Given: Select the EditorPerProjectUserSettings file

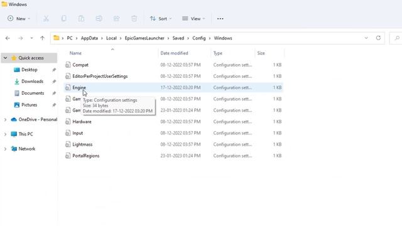Looking at the screenshot, I should pyautogui.click(x=100, y=76).
